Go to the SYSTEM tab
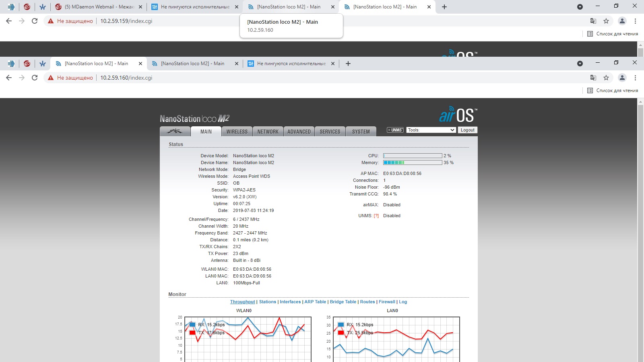This screenshot has height=362, width=644. point(361,132)
